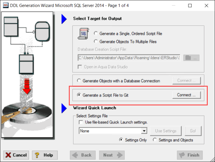Click the Finish button
The height and width of the screenshot is (162, 215).
point(190,155)
